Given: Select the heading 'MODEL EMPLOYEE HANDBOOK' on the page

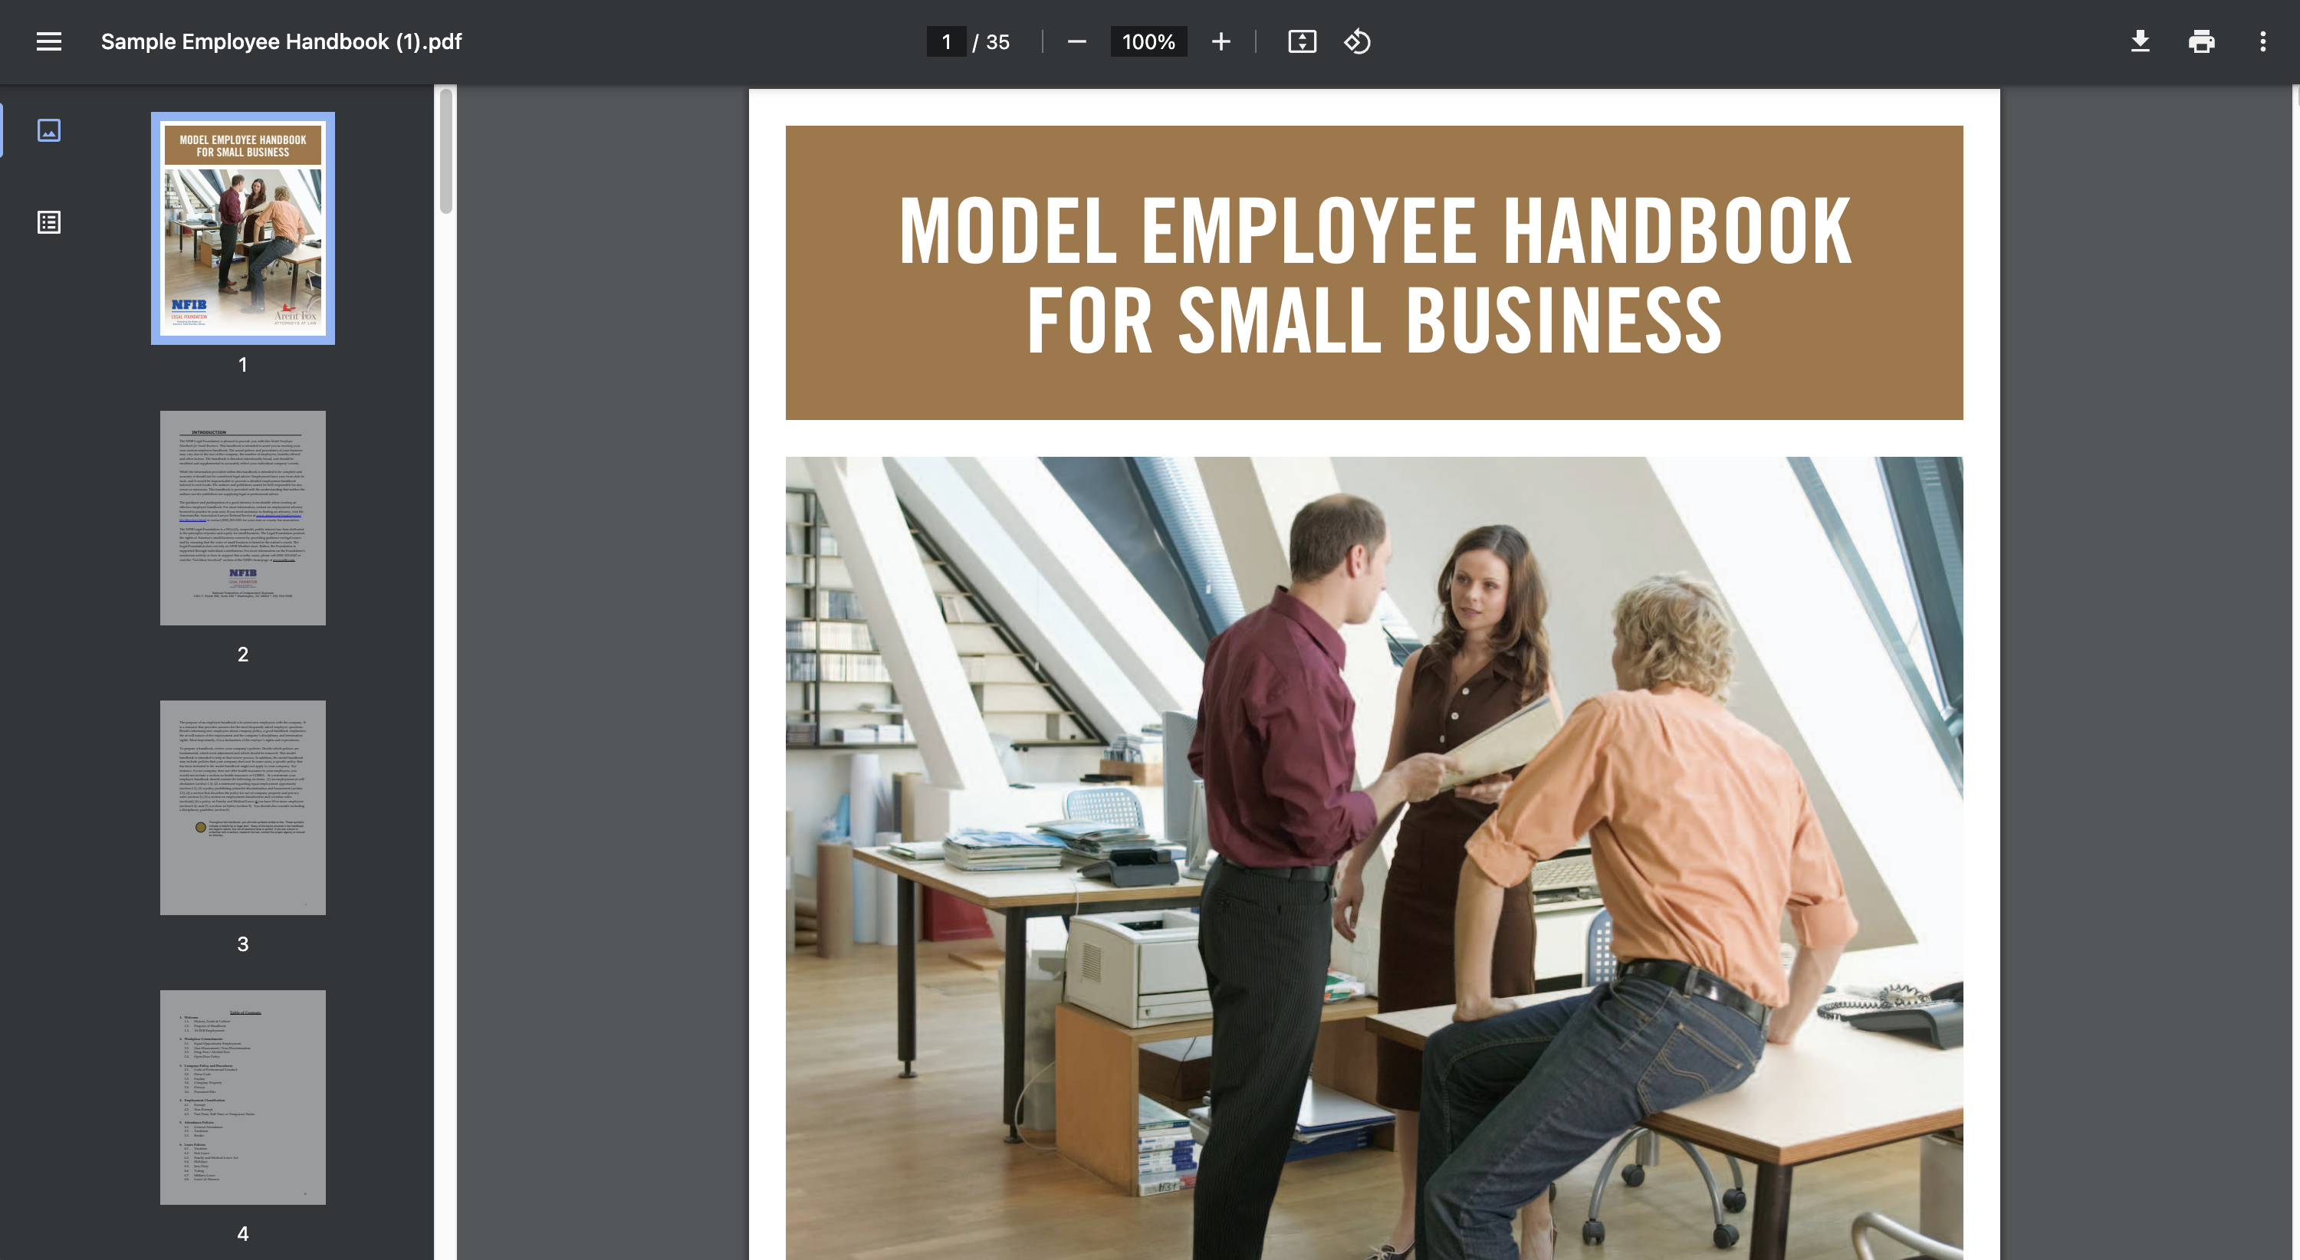Looking at the screenshot, I should pos(1375,230).
